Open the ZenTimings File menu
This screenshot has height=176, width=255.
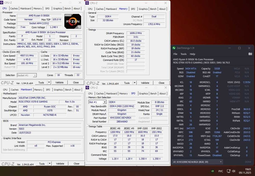click(175, 54)
